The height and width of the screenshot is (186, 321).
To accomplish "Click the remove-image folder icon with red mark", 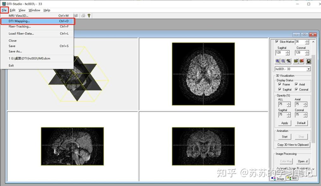I will (x=301, y=61).
